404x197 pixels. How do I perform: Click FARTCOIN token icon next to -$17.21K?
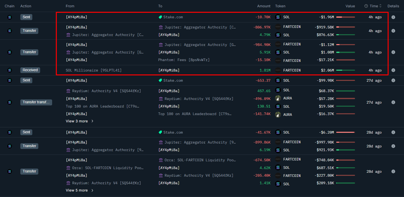click(x=278, y=61)
